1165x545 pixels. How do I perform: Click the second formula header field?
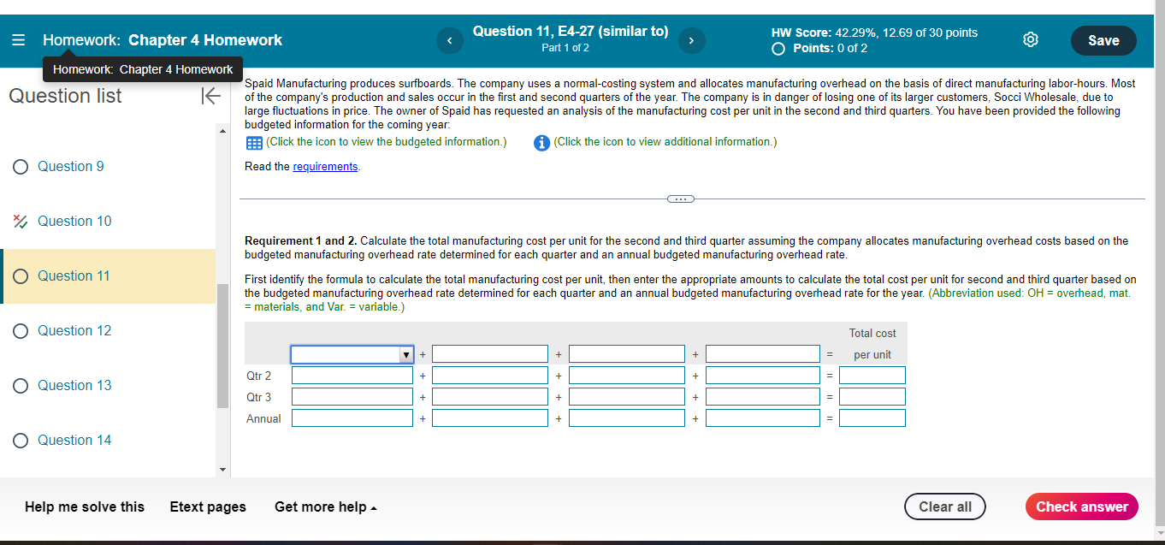click(x=490, y=354)
